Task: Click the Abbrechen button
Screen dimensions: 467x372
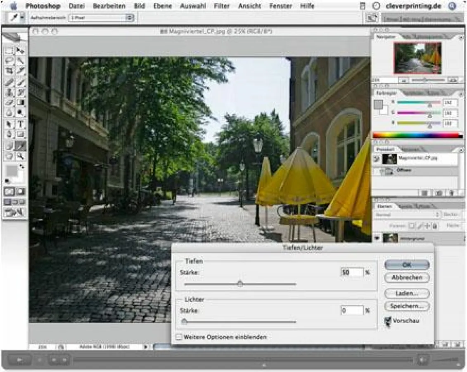Action: [407, 278]
